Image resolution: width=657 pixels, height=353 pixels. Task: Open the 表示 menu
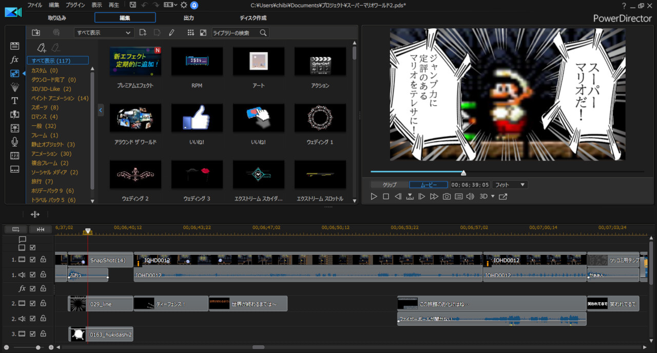96,5
